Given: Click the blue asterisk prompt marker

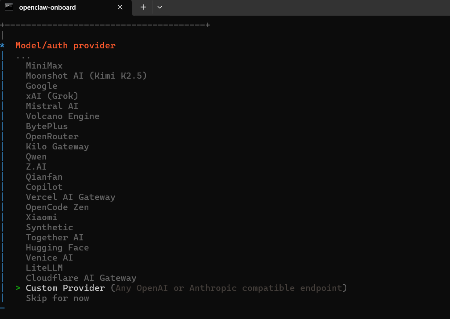Looking at the screenshot, I should pos(2,45).
